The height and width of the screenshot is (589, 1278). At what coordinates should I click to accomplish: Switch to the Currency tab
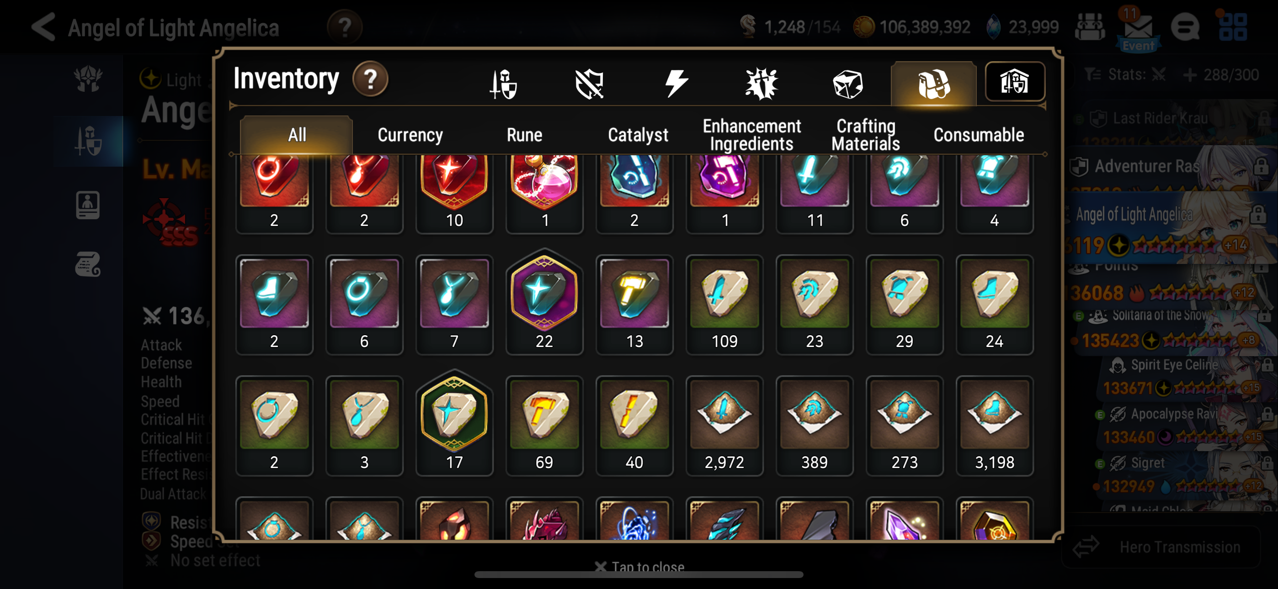(410, 135)
